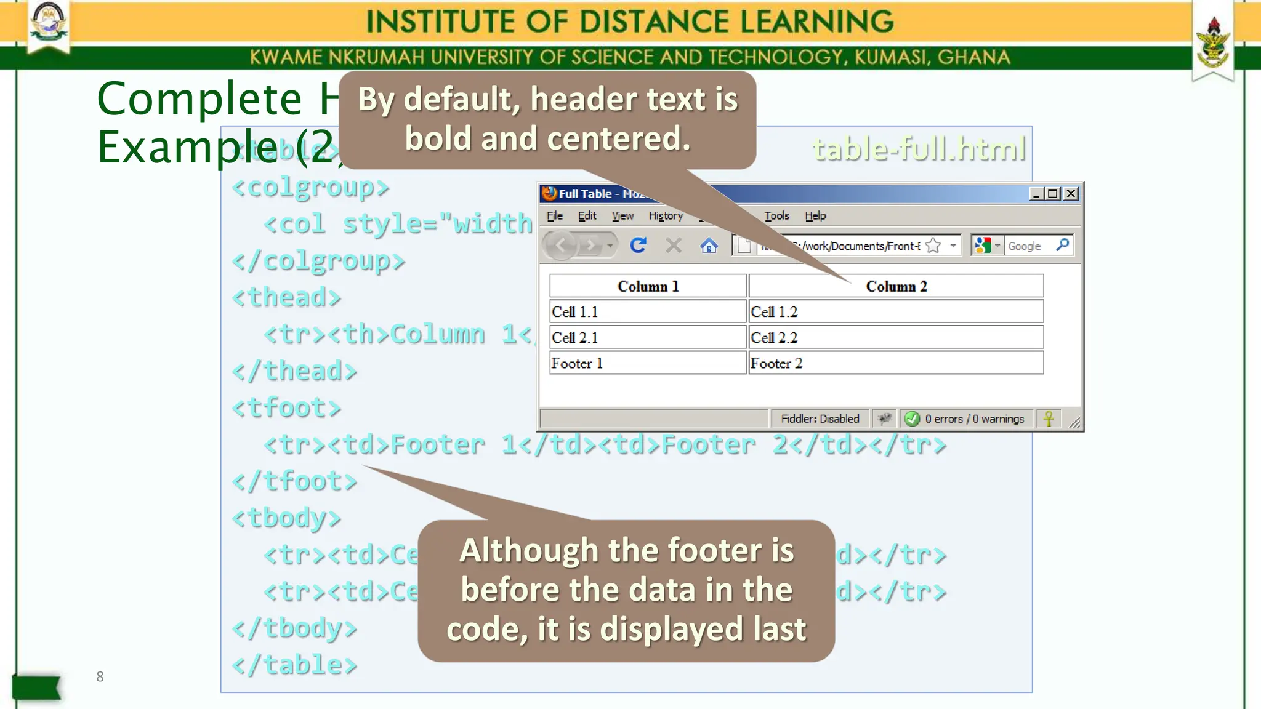Click the Stop loading X icon
1261x709 pixels.
[674, 246]
